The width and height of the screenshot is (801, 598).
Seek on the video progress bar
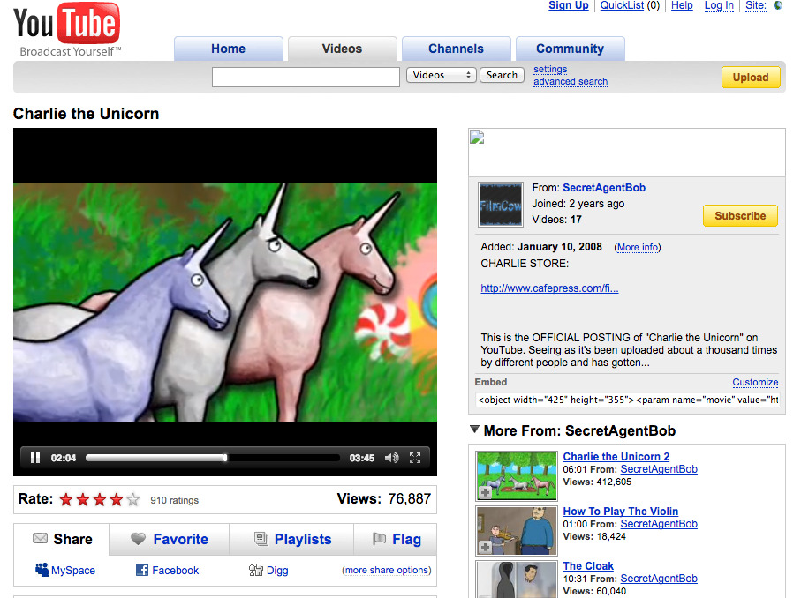(x=212, y=458)
